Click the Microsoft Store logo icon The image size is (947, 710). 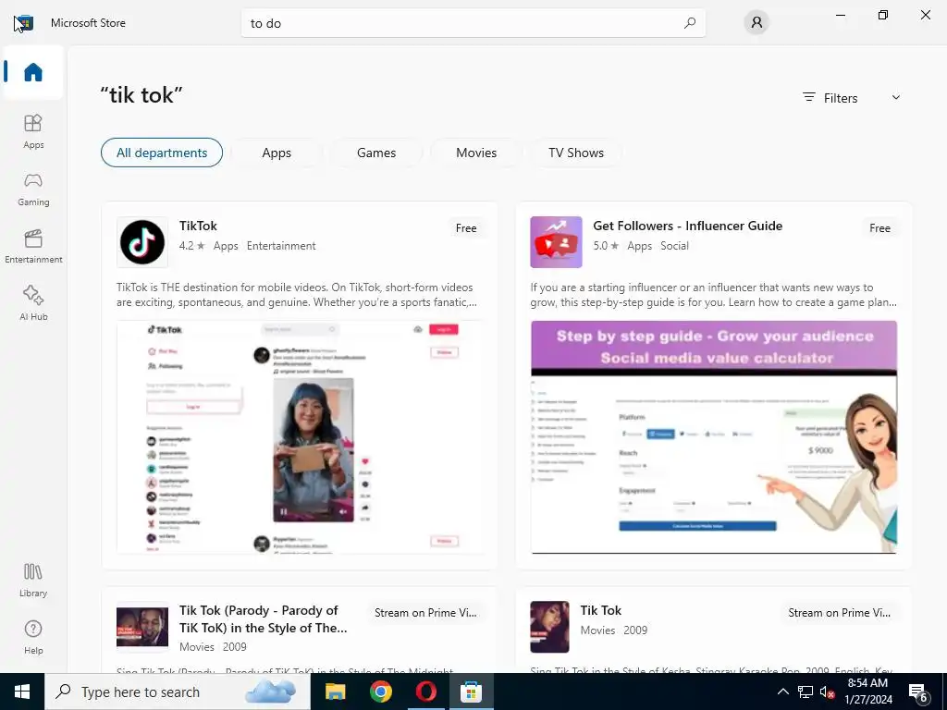click(23, 23)
